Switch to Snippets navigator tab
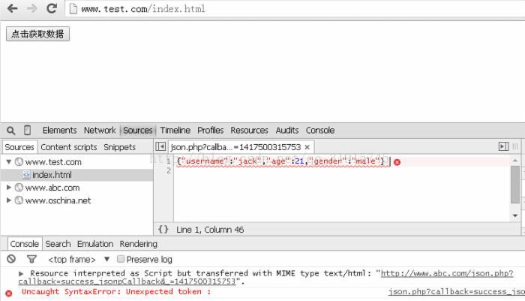Image resolution: width=525 pixels, height=301 pixels. [x=119, y=147]
